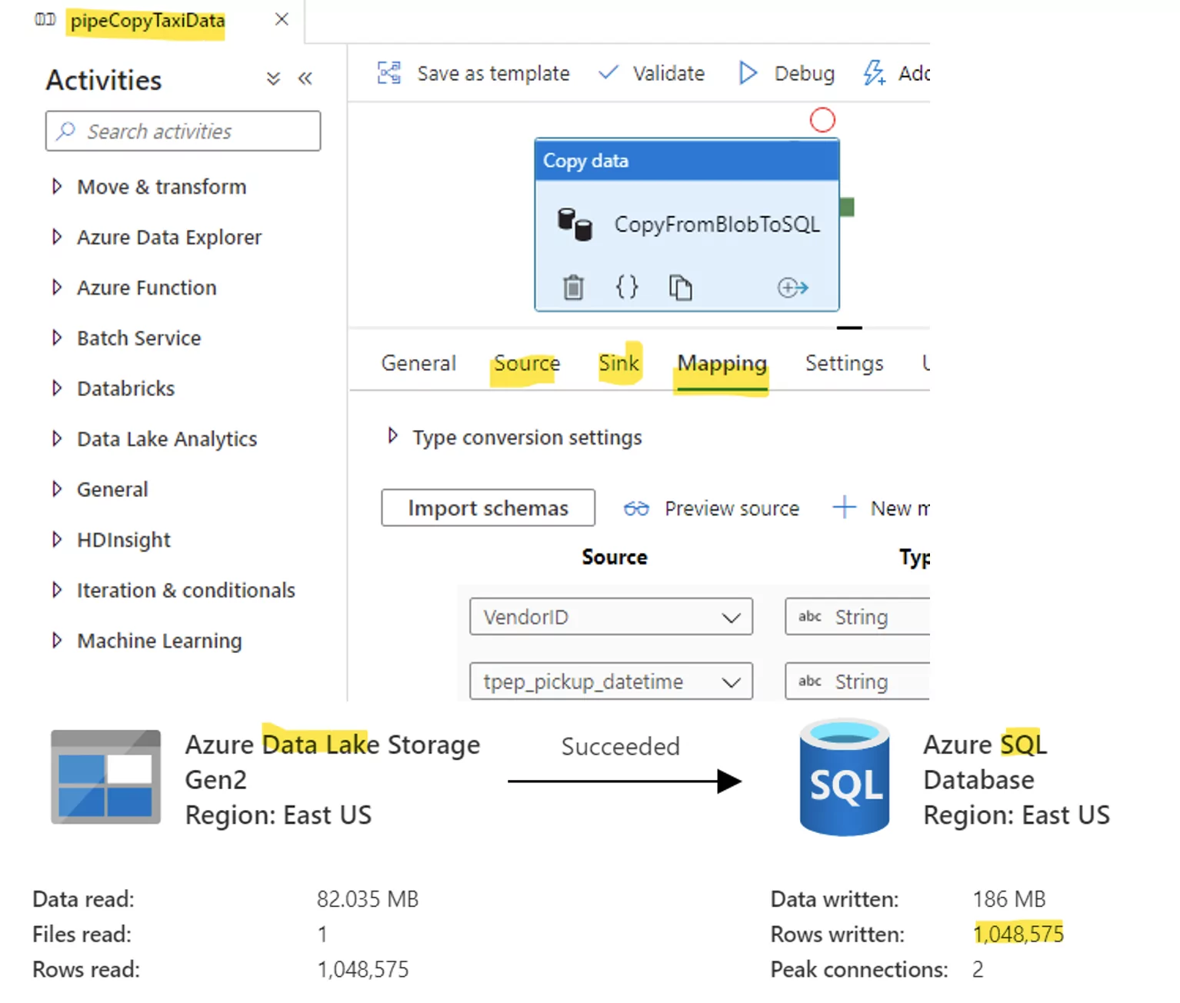The image size is (1180, 1003).
Task: Click the Rows written 1,048,575 value
Action: pos(1018,934)
